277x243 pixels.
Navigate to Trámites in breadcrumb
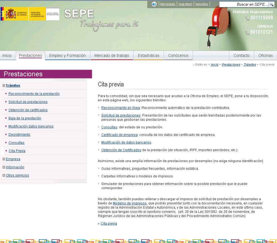click(x=250, y=64)
